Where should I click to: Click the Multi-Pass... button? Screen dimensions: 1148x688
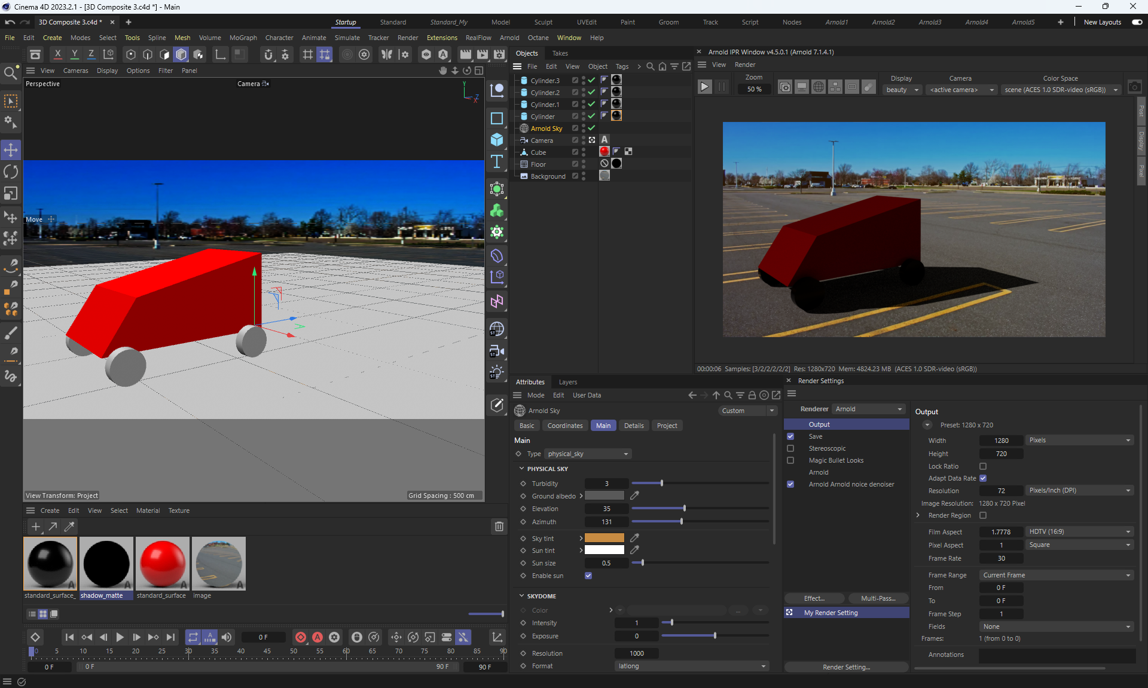[878, 598]
